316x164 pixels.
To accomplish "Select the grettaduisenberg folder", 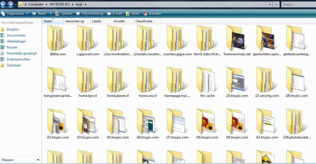I will click(297, 41).
